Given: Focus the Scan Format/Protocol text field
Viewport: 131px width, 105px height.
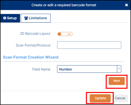Looking at the screenshot, I should [89, 45].
